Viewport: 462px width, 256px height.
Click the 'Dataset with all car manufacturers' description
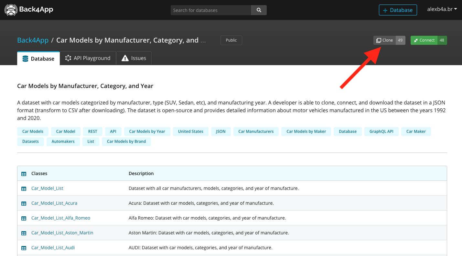214,188
